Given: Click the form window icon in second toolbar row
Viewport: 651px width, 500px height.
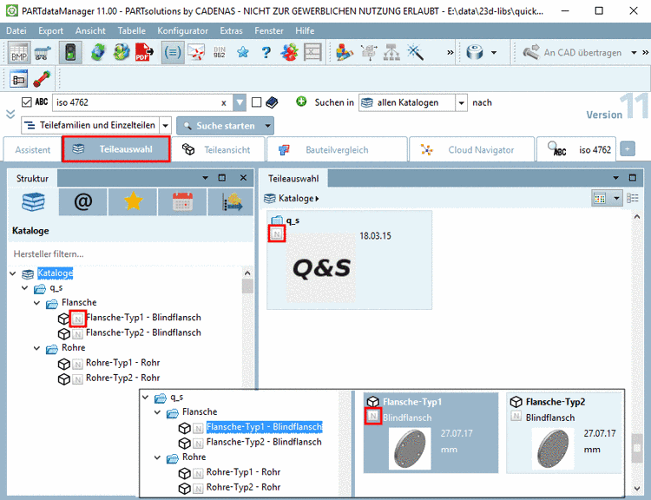Looking at the screenshot, I should (x=19, y=79).
